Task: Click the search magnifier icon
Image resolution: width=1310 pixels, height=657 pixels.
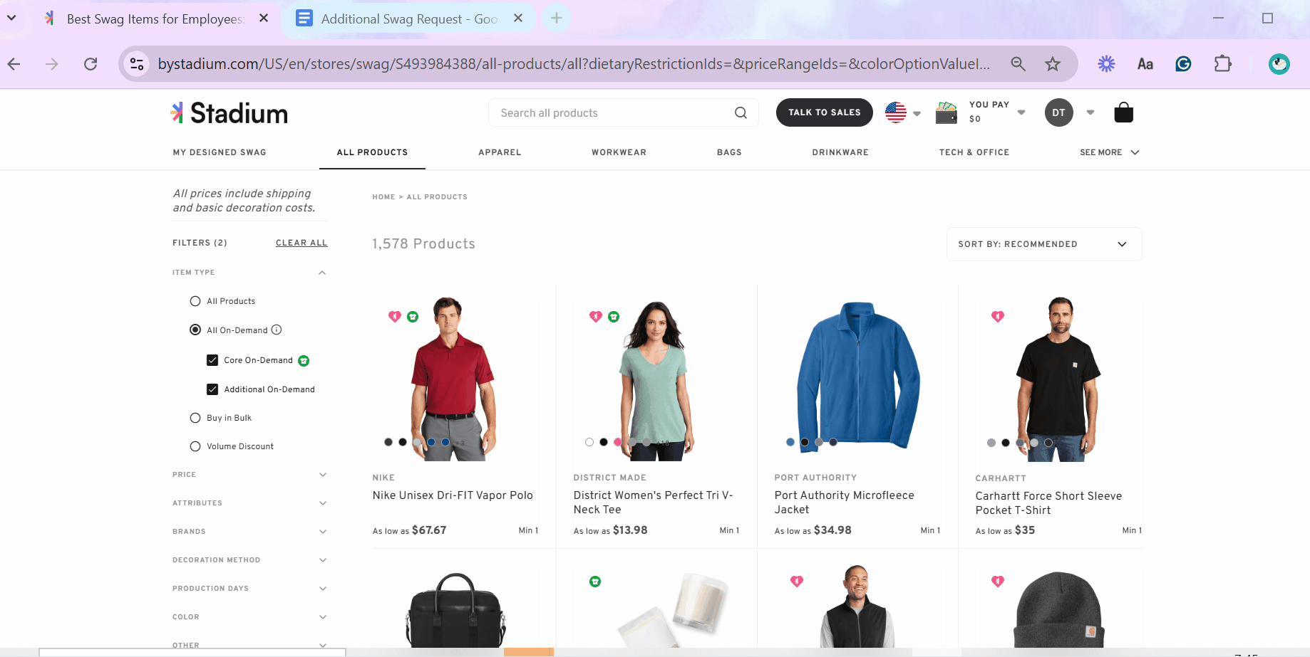Action: [x=741, y=112]
